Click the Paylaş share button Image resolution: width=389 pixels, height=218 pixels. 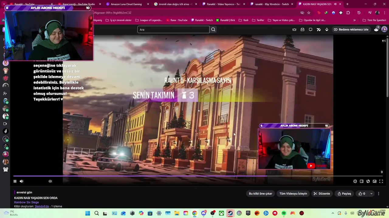click(344, 193)
